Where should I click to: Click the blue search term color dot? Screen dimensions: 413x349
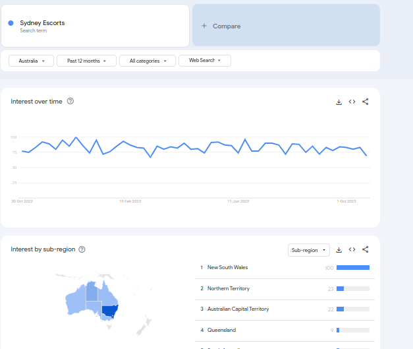pos(11,23)
